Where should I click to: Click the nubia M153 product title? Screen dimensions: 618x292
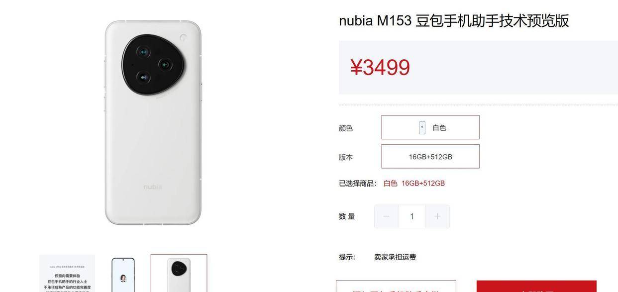454,21
